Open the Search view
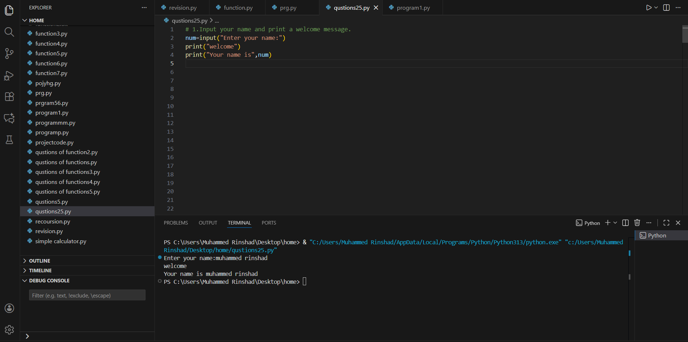The image size is (688, 342). (x=9, y=32)
